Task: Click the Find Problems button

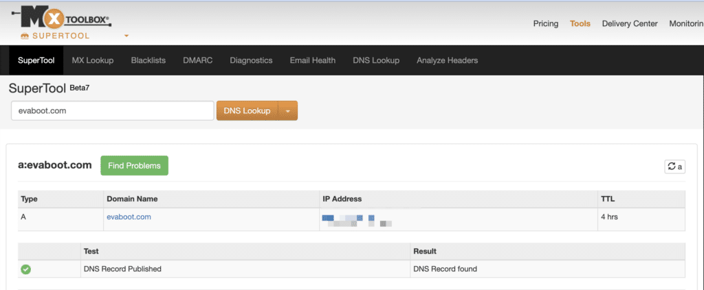Action: [134, 166]
